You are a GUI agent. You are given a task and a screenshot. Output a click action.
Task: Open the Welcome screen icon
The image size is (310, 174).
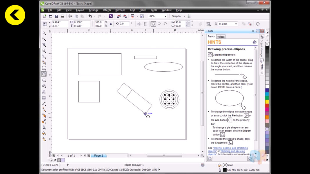(x=142, y=16)
